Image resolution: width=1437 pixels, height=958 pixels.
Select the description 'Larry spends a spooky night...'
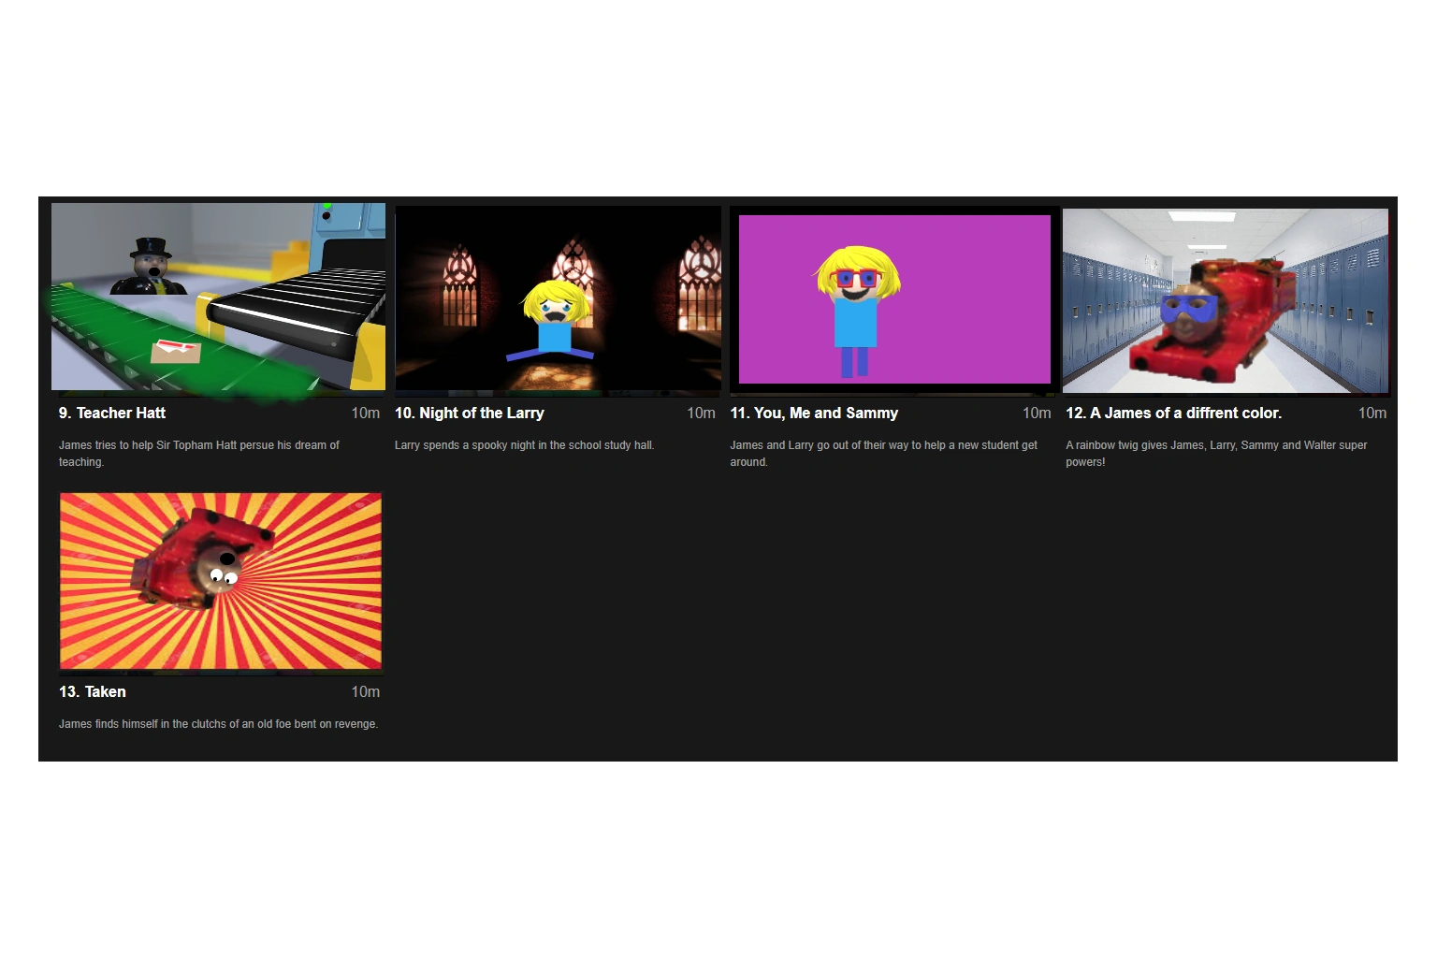tap(525, 445)
